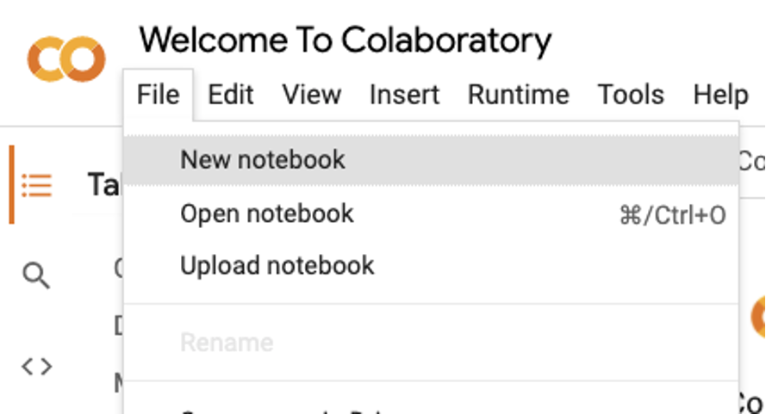Click the Colab CO logo

point(66,59)
